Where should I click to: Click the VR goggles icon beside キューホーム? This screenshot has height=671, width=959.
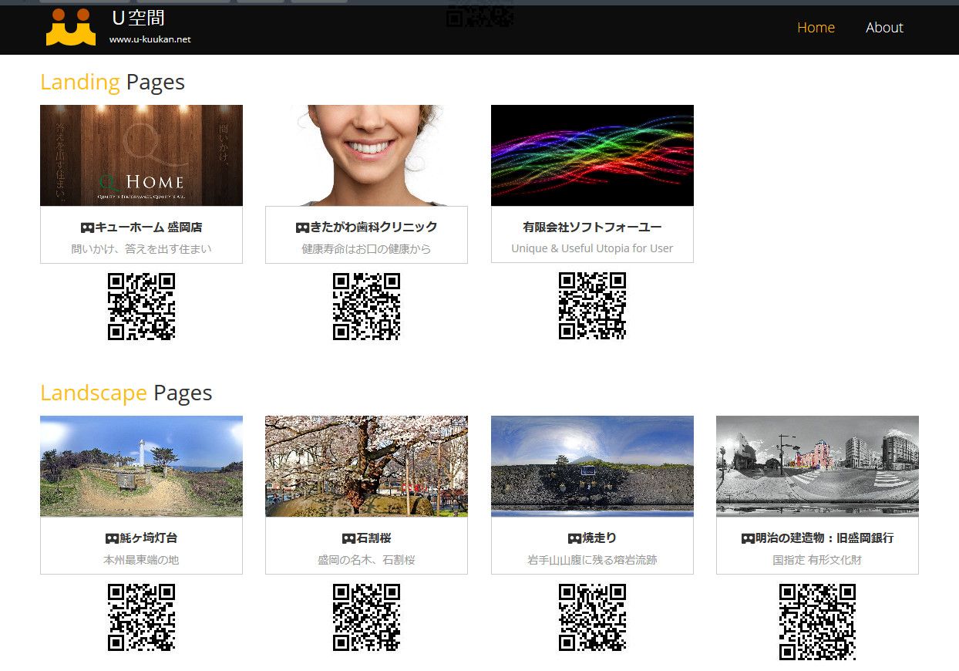point(87,228)
